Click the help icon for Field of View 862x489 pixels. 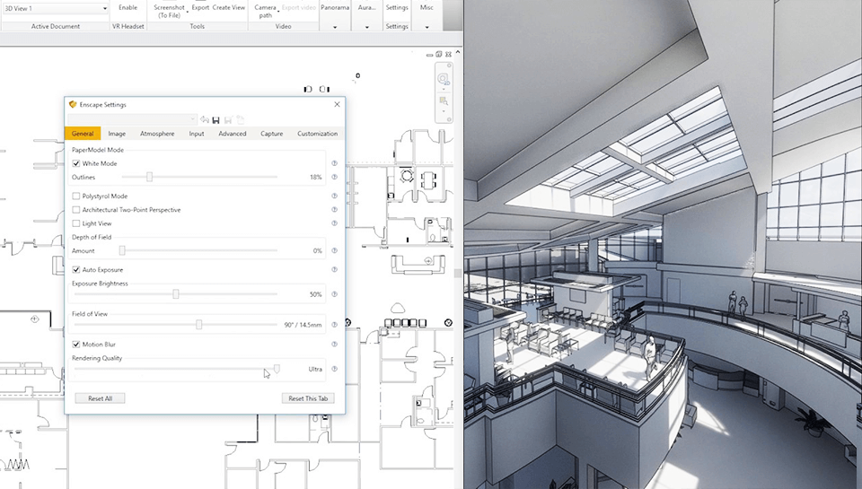334,325
